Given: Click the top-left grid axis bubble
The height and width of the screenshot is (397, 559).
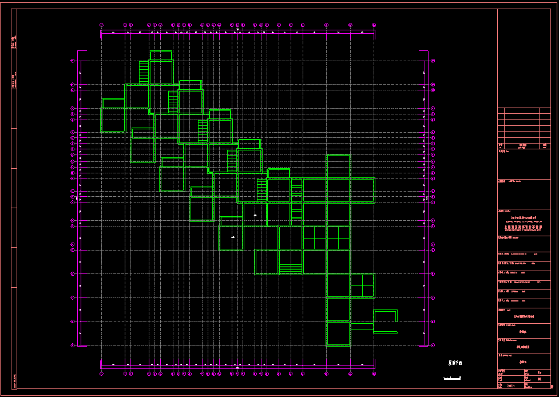Looking at the screenshot, I should (101, 25).
